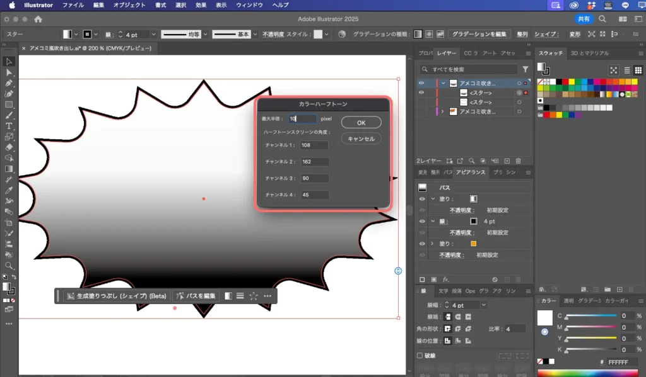Open the 線幅 stroke weight dropdown

484,305
